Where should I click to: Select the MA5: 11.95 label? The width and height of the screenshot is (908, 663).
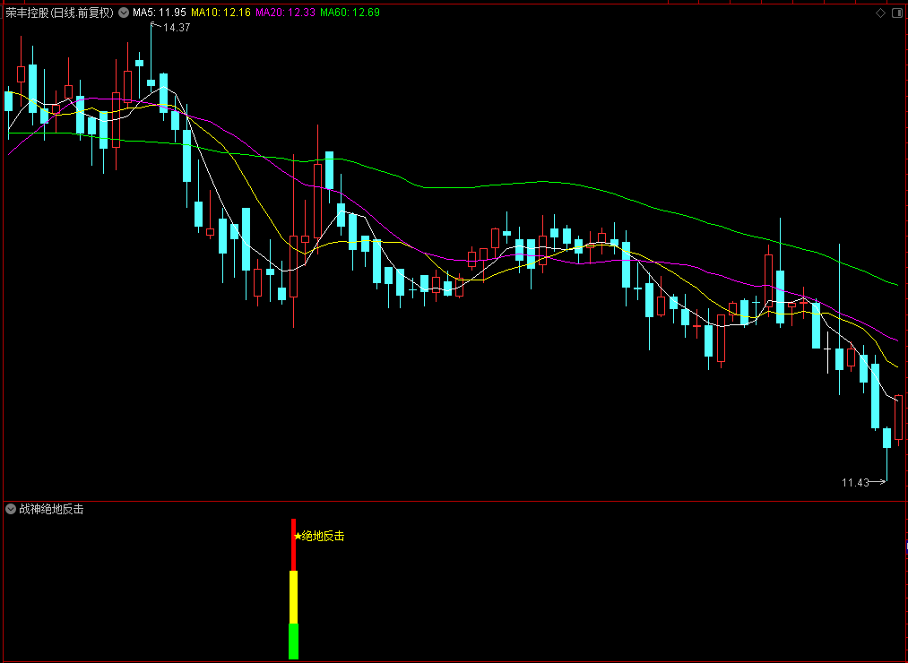click(x=160, y=13)
